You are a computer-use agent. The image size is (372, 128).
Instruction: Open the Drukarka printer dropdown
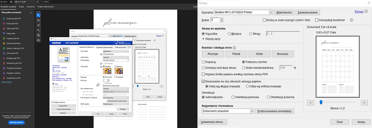pos(270,12)
